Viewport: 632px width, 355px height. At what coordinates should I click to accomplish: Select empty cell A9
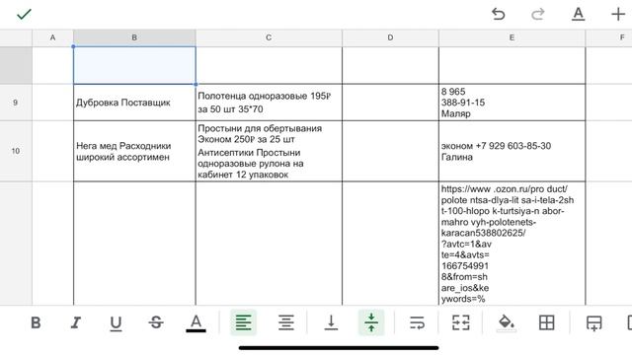[52, 103]
